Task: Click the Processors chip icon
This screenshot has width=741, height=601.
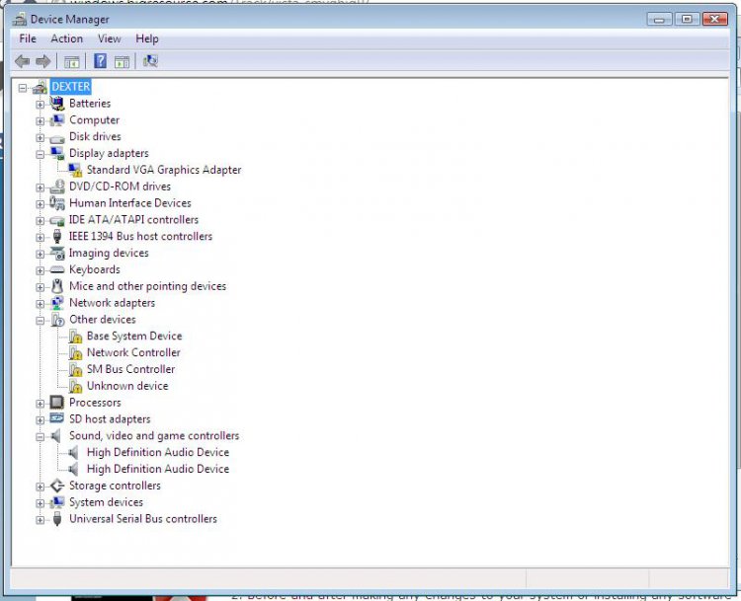Action: (x=56, y=403)
